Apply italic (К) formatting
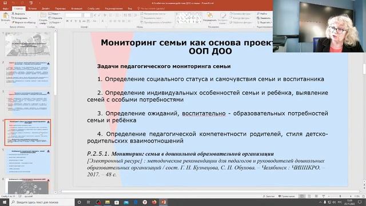This screenshot has width=366, height=206. click(x=71, y=21)
